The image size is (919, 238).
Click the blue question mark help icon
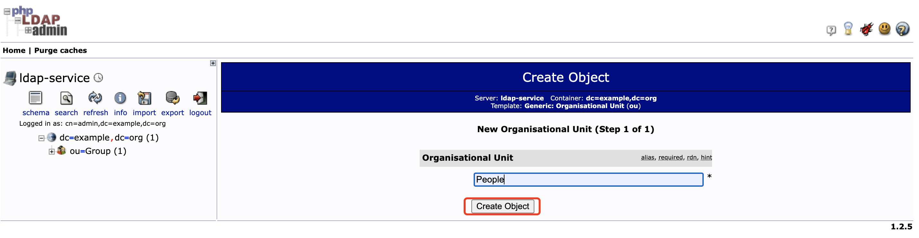tap(903, 29)
